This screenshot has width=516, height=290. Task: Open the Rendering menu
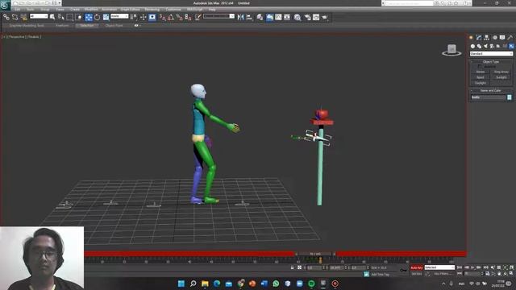(152, 10)
